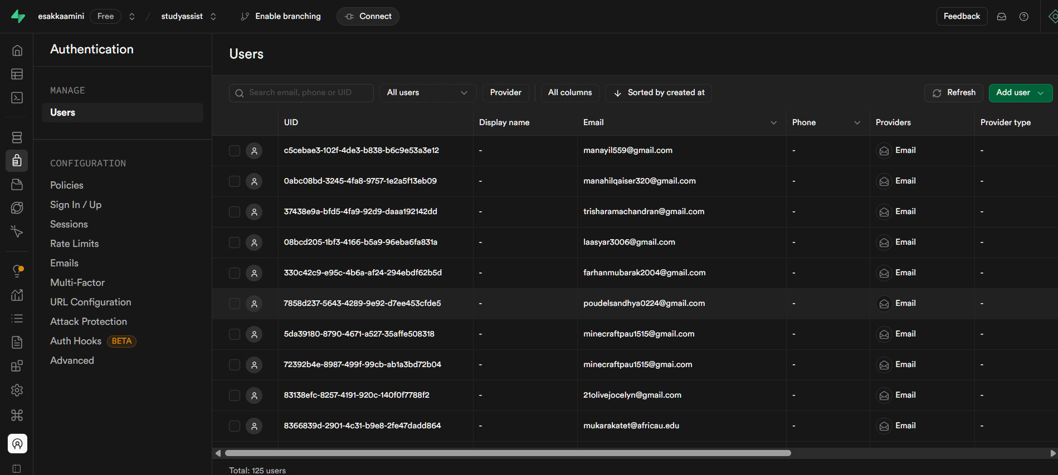Open the SQL Editor icon

click(x=17, y=97)
